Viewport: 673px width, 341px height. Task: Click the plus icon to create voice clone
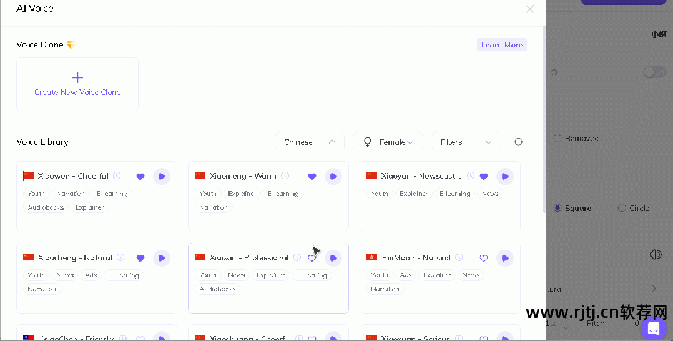[x=77, y=78]
